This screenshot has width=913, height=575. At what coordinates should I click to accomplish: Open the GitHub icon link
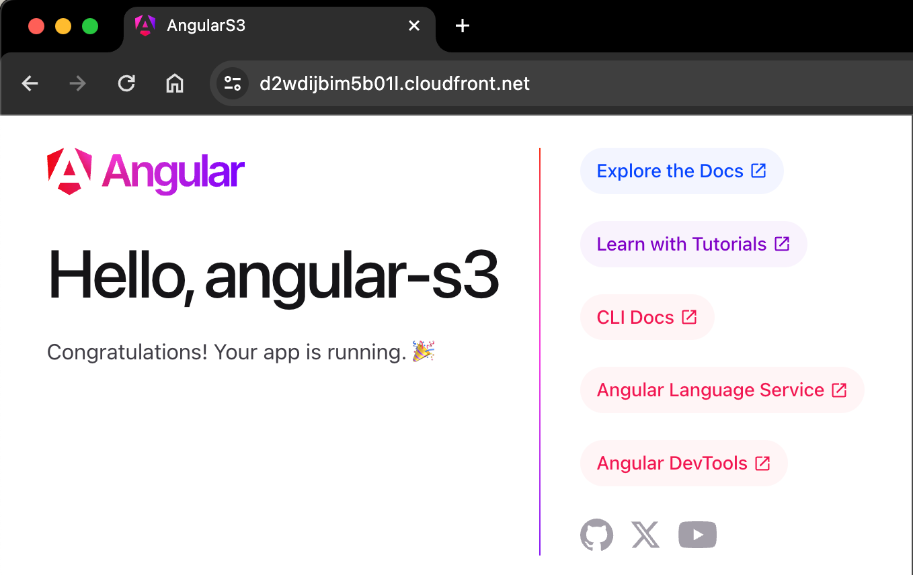596,535
